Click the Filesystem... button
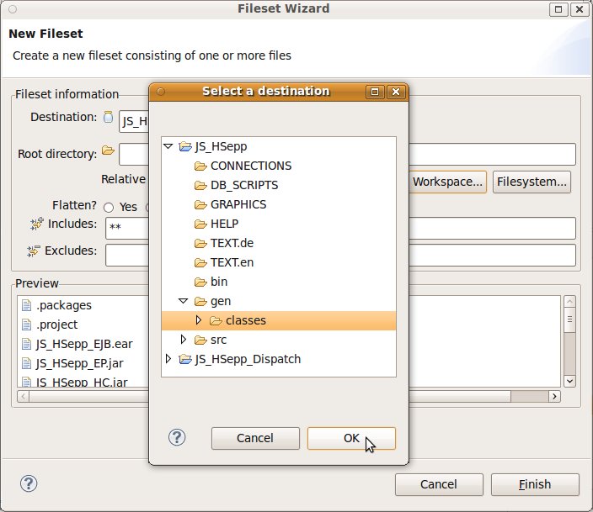 (x=532, y=182)
